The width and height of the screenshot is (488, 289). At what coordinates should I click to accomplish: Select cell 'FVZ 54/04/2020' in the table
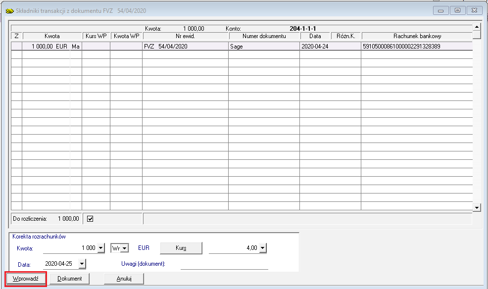185,47
